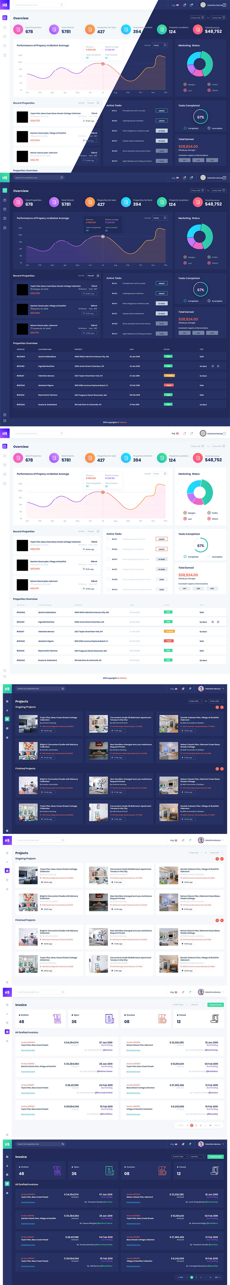Click the Drafted card icon on light Invoice page
Screen dimensions: 230x1285
pos(57,1019)
